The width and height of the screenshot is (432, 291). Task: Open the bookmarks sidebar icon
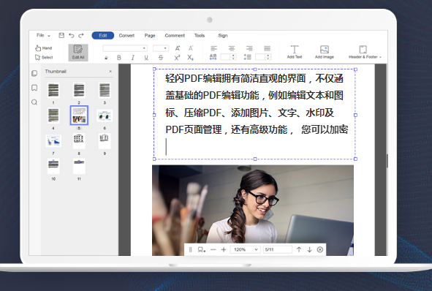tap(34, 88)
